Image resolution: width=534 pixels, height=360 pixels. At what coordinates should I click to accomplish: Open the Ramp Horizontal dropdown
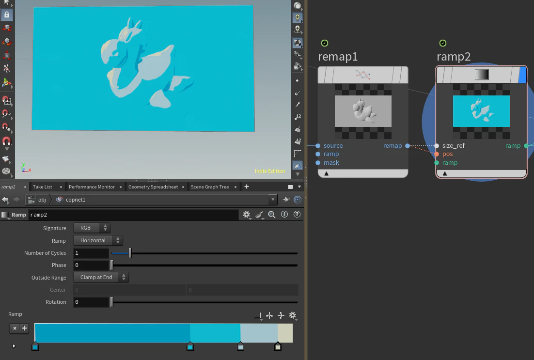click(98, 240)
